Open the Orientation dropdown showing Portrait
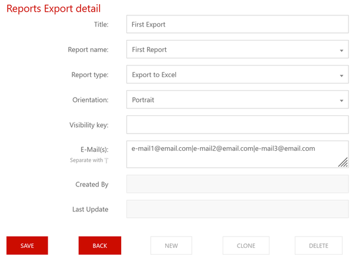This screenshot has height=259, width=357. point(238,100)
